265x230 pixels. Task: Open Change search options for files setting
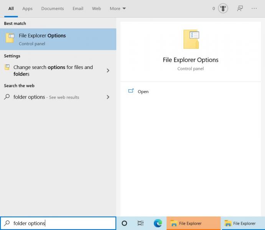[53, 71]
